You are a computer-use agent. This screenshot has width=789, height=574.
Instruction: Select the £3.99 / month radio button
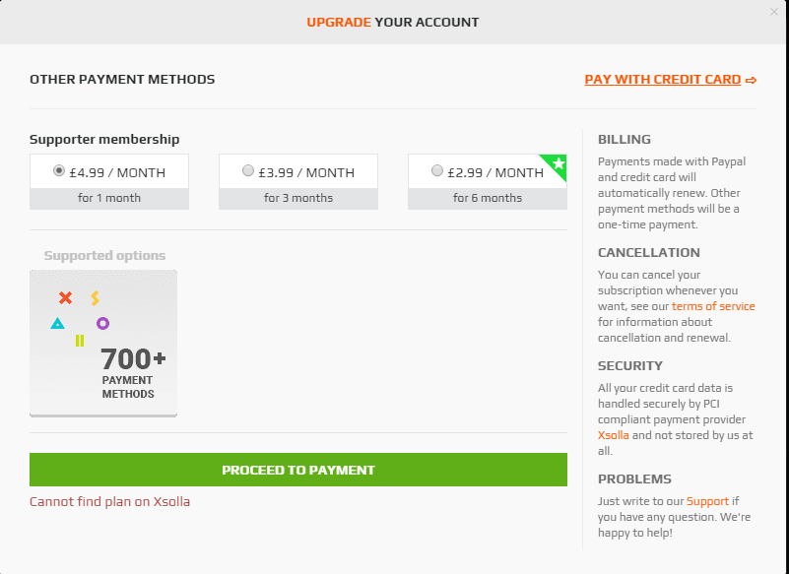tap(248, 171)
